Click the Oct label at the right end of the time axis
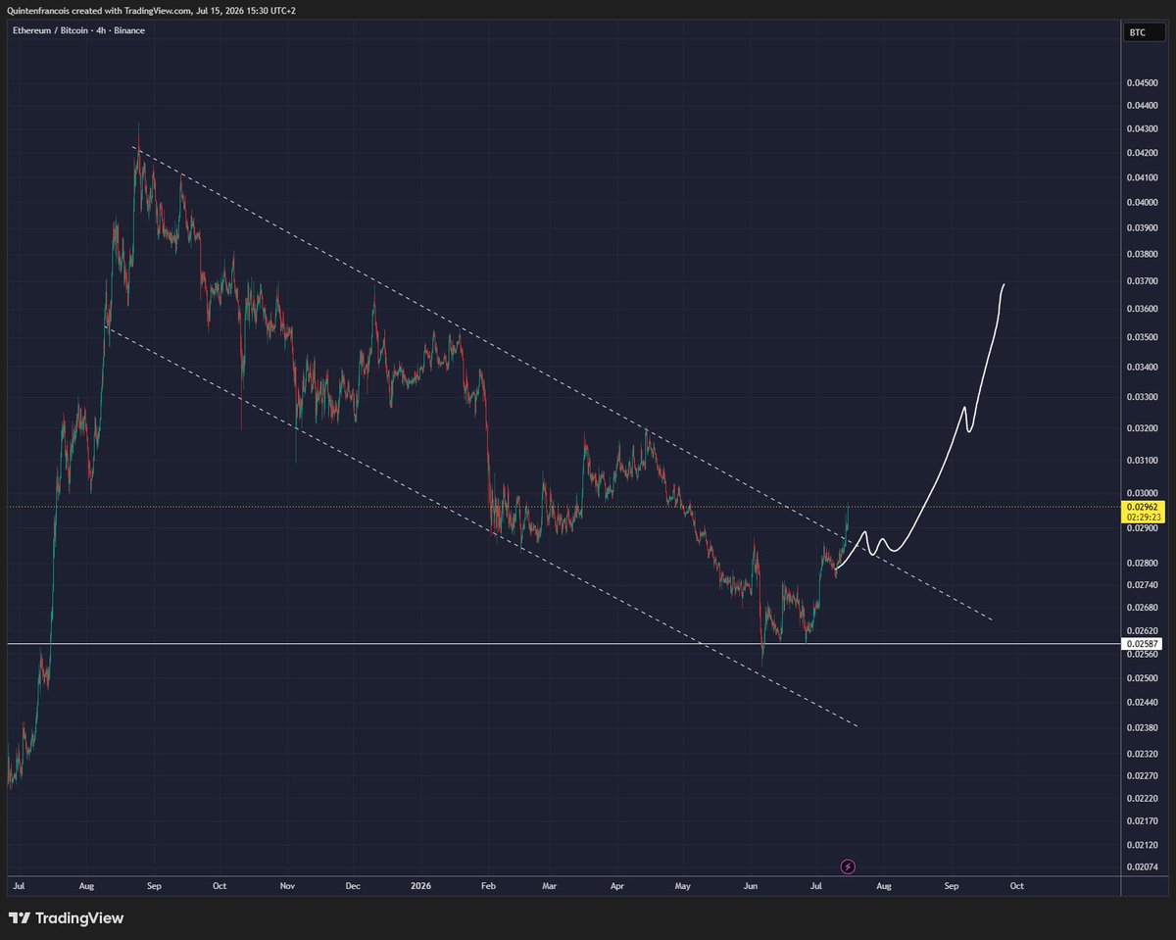Viewport: 1176px width, 940px height. [x=1016, y=886]
